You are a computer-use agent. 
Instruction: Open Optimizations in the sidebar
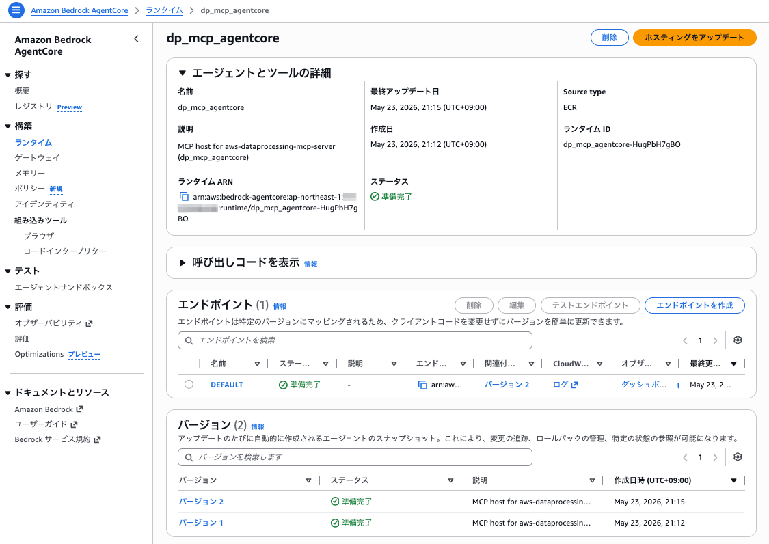click(x=39, y=354)
